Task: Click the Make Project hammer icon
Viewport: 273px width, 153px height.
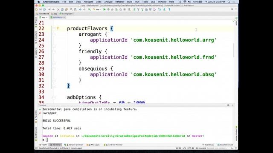Action: (89, 9)
